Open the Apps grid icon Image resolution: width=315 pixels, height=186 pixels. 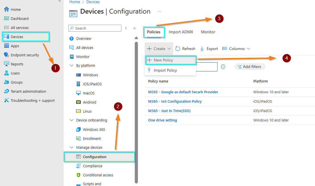tap(7, 46)
